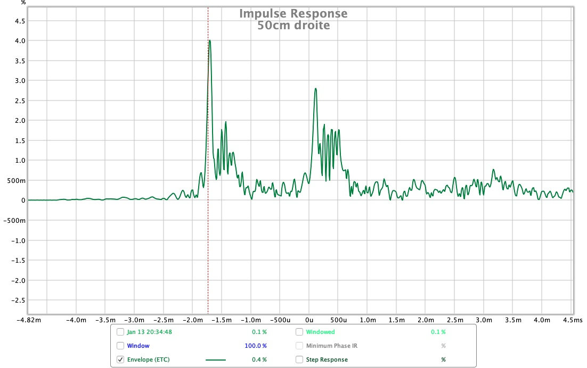Click the green Envelope (ETC) line swatch
Screen dimensions: 587x368
click(x=216, y=360)
